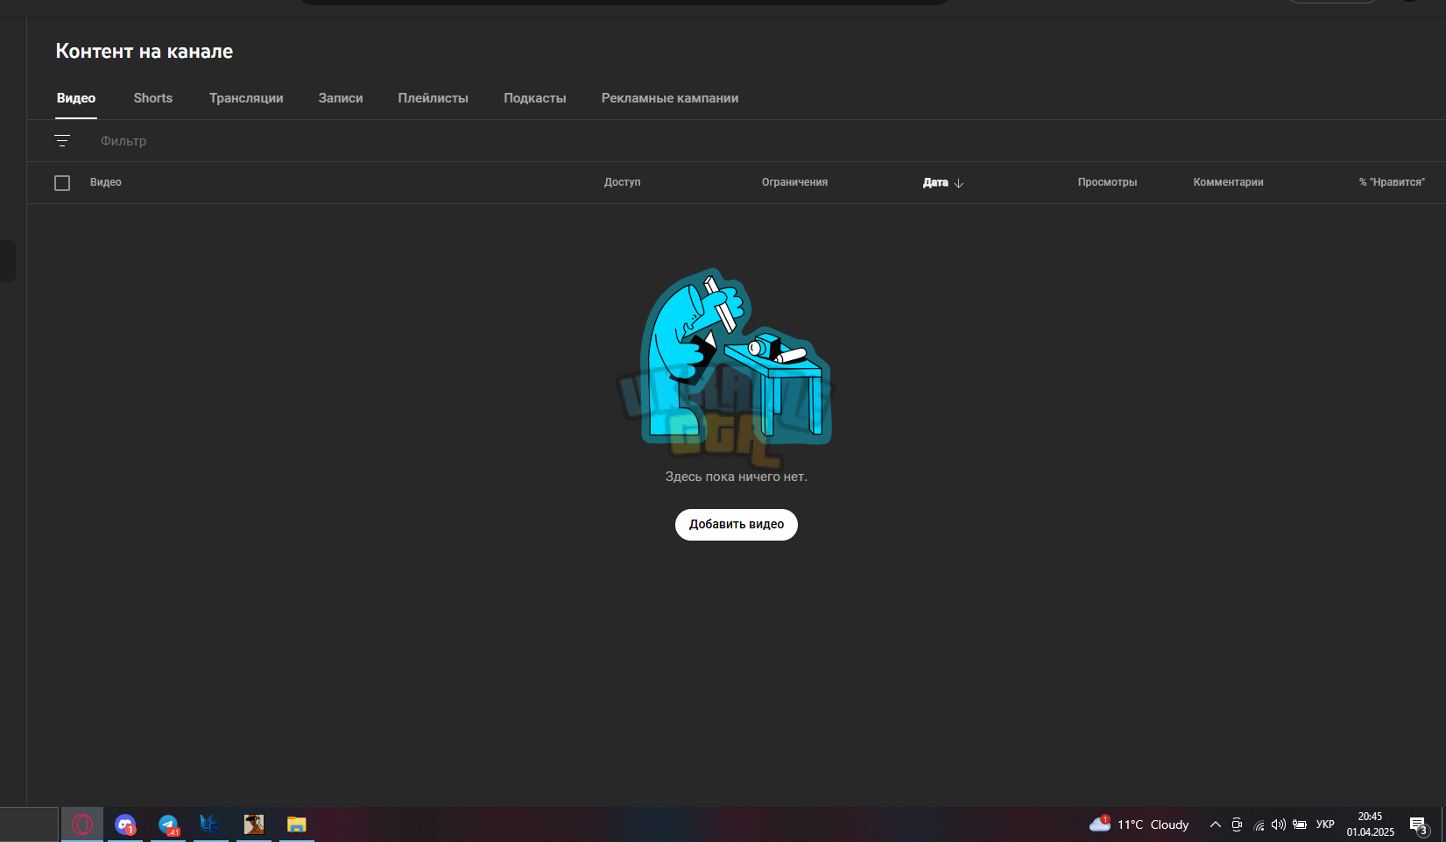Switch to the Видео tab
This screenshot has height=842, width=1446.
point(76,98)
